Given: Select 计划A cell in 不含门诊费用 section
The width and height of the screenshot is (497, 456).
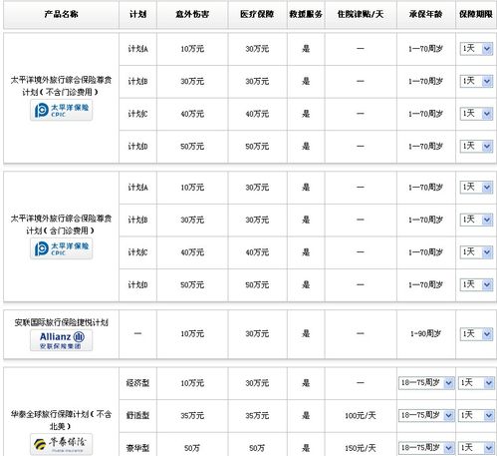Looking at the screenshot, I should point(137,49).
